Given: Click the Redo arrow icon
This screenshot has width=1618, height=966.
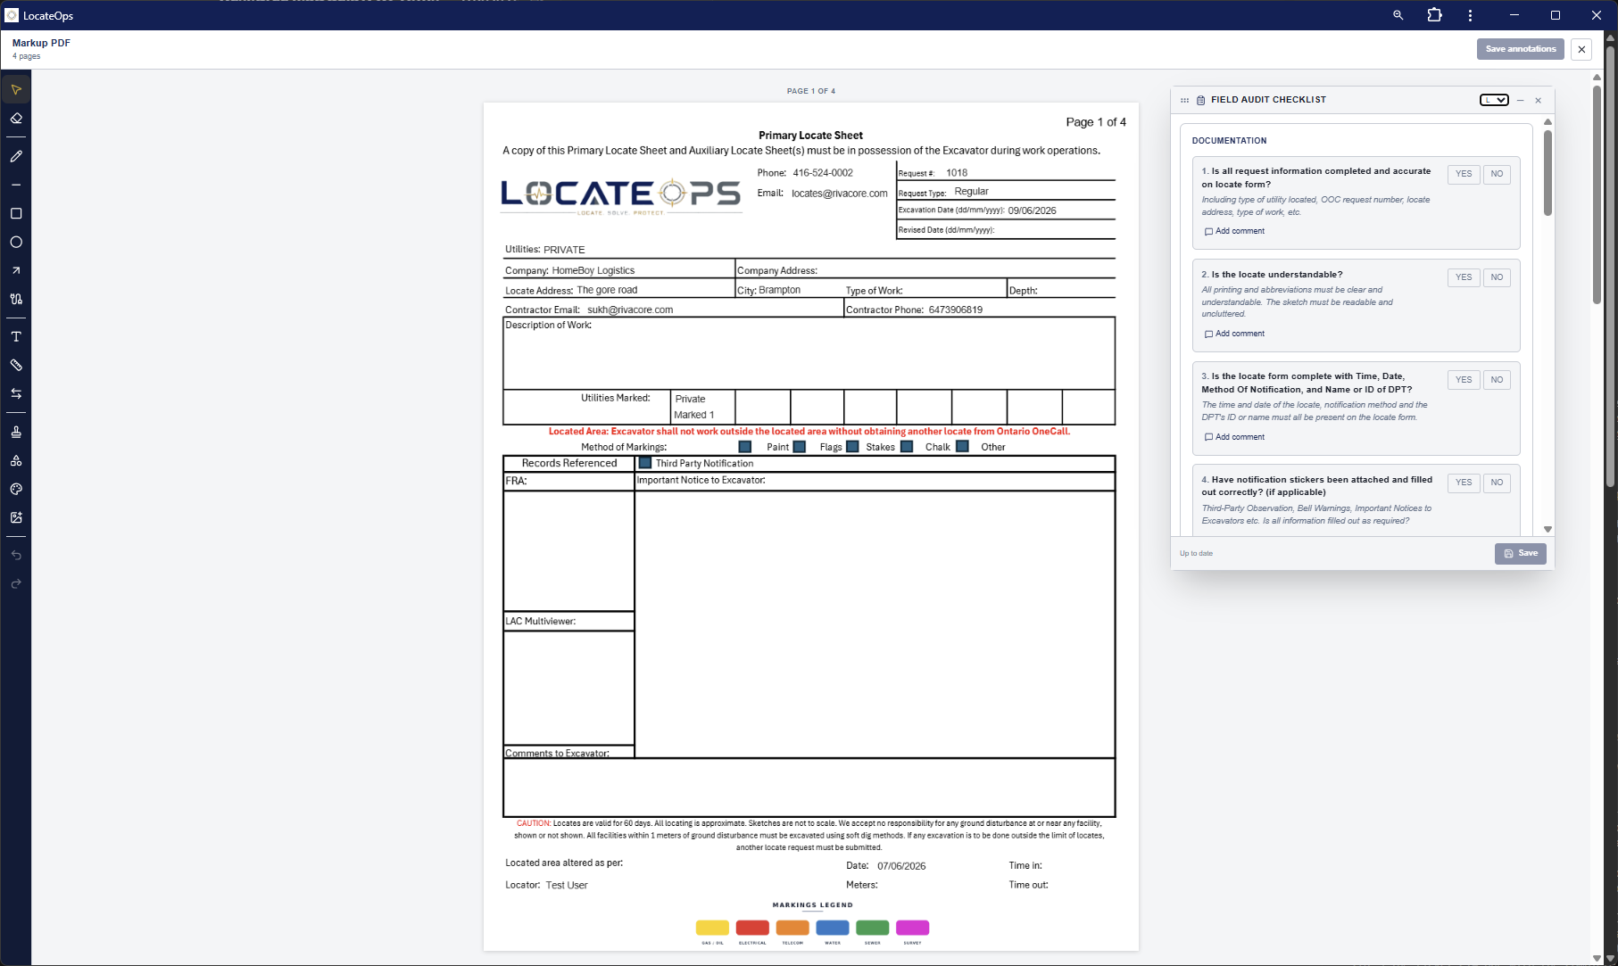Looking at the screenshot, I should point(16,583).
